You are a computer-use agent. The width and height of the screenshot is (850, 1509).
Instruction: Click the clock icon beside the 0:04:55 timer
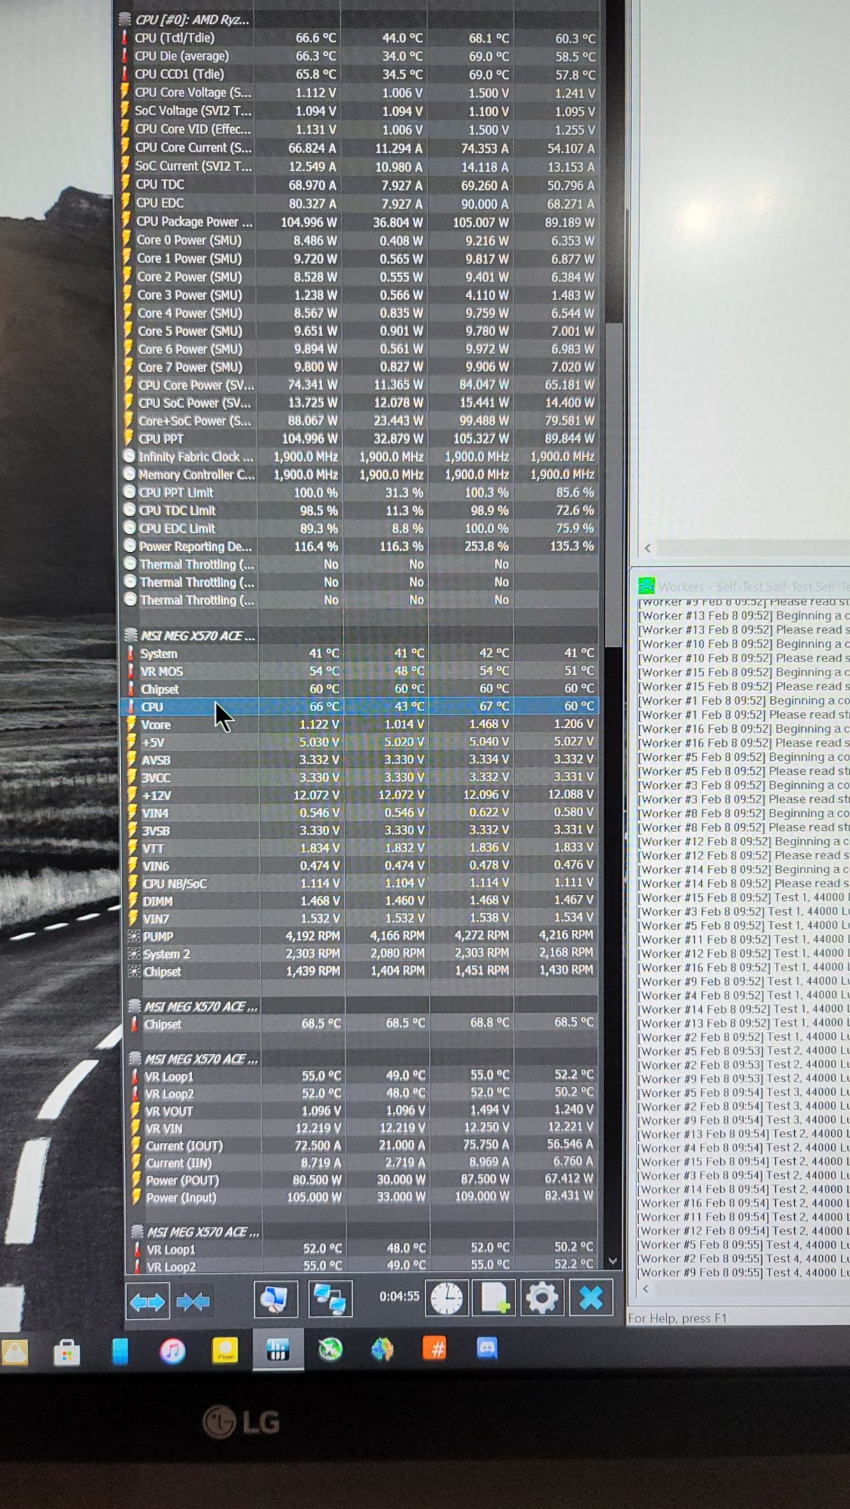446,1299
